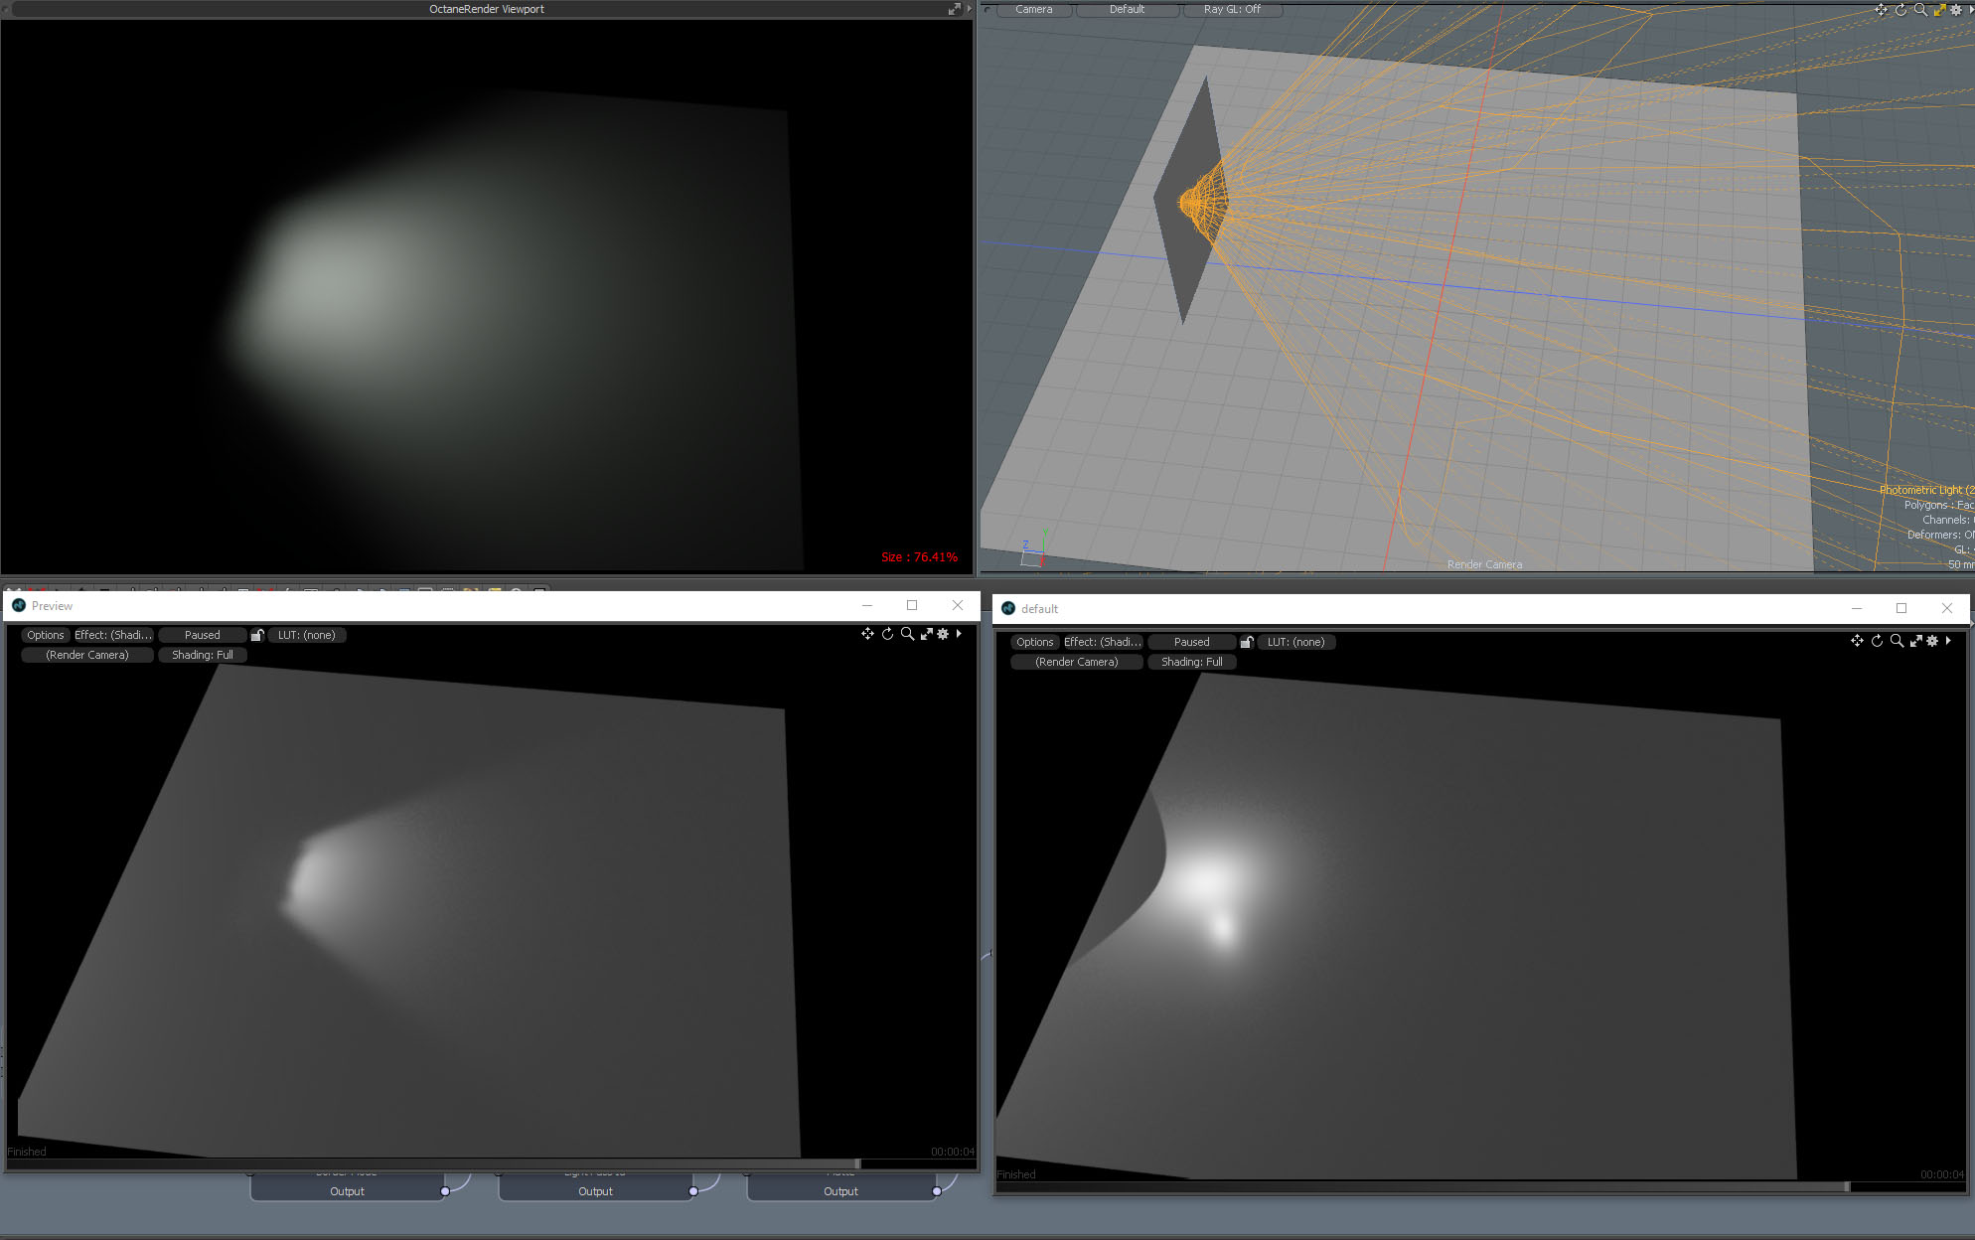Open Camera view menu in 3D viewport

[x=1033, y=9]
